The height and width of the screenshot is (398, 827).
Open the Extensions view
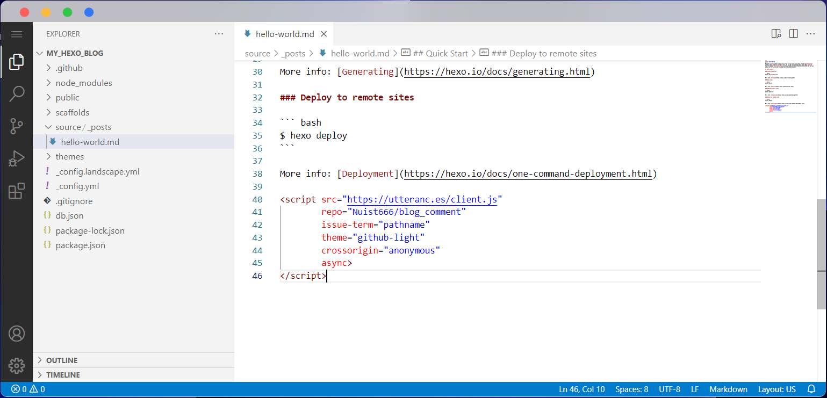tap(16, 191)
